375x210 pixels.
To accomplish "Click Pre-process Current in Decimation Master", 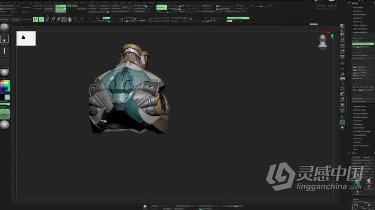I will (363, 55).
